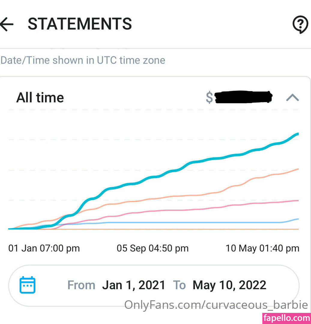Click the 05 Sep 04:50 pm axis label
Viewport: 311px width, 324px height.
pos(152,248)
